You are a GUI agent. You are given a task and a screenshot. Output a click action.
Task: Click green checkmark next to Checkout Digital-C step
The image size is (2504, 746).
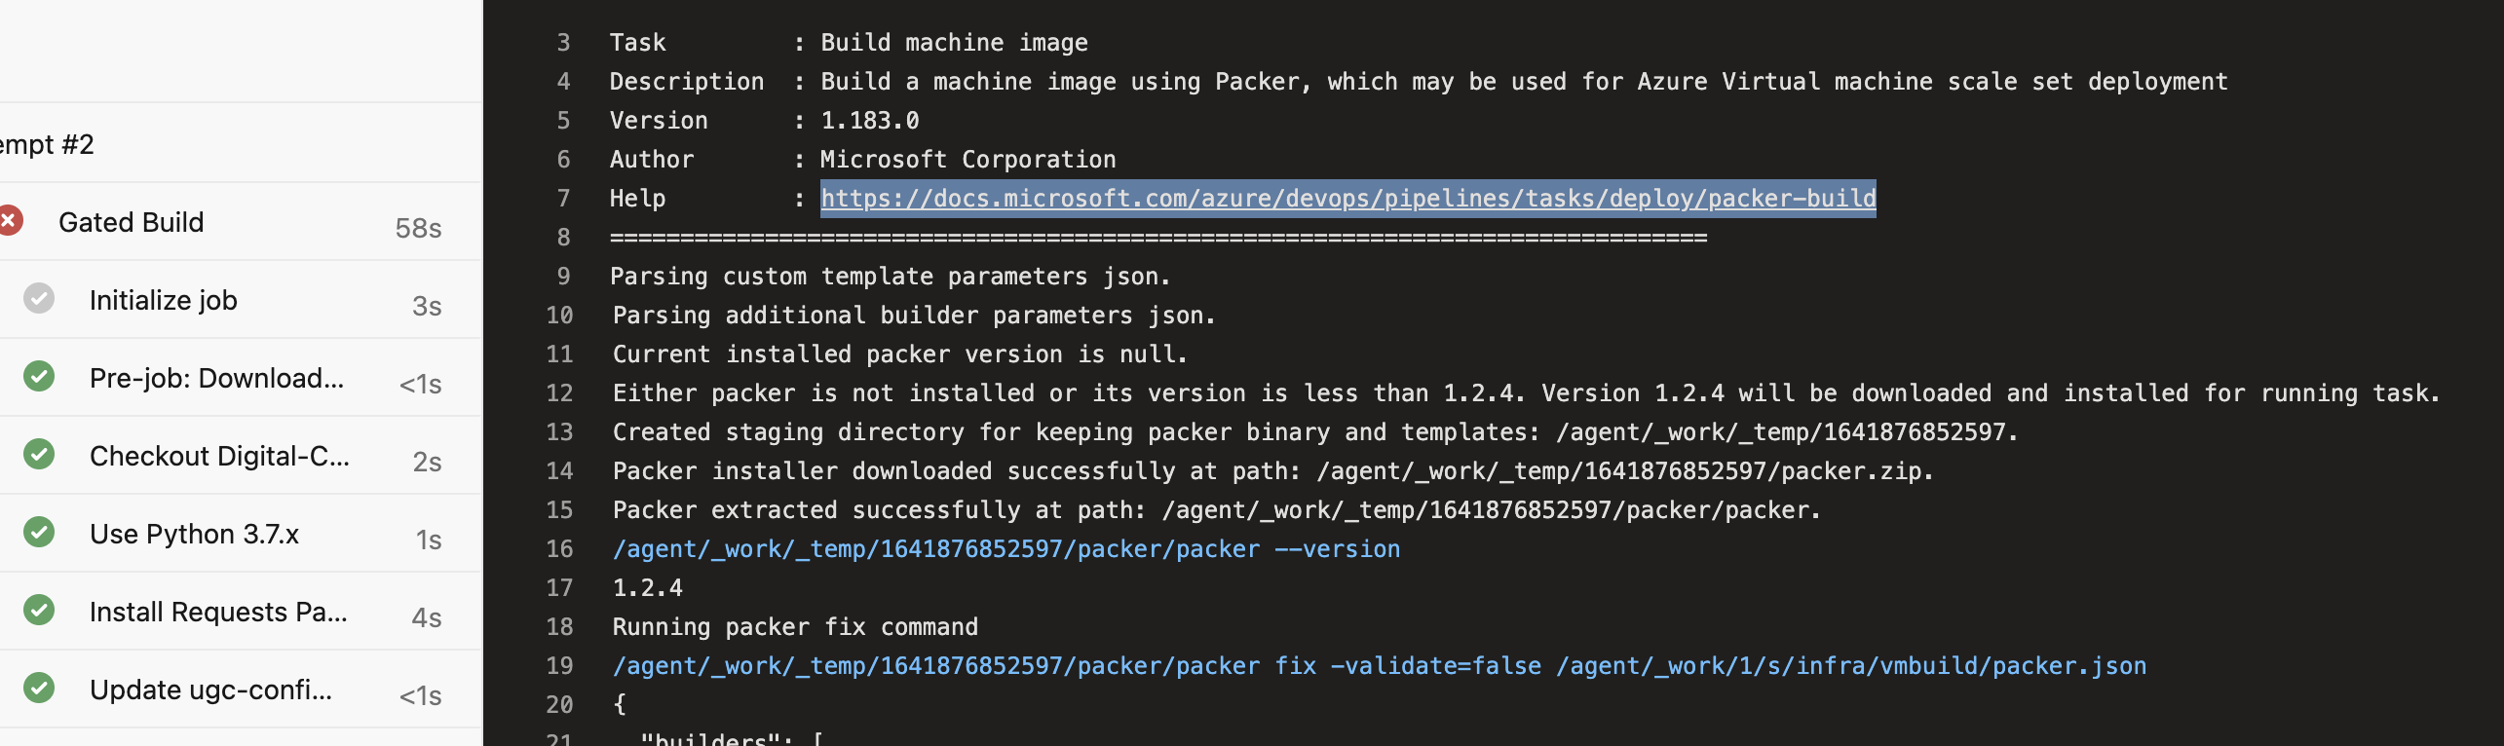pyautogui.click(x=39, y=455)
